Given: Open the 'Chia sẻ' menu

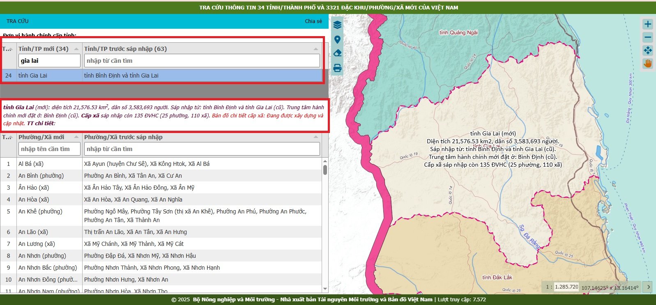Looking at the screenshot, I should (x=313, y=21).
